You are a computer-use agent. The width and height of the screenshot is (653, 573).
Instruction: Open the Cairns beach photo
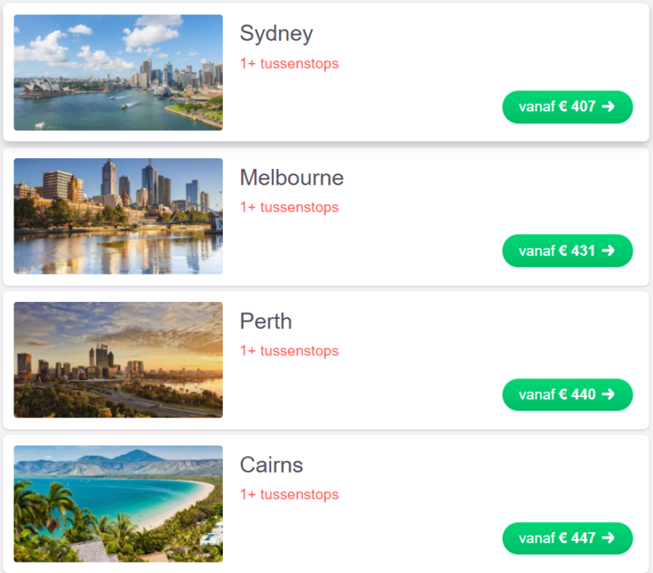118,503
